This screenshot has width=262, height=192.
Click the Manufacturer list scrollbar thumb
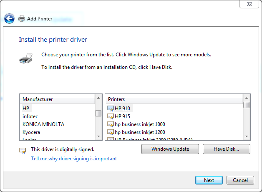point(98,113)
